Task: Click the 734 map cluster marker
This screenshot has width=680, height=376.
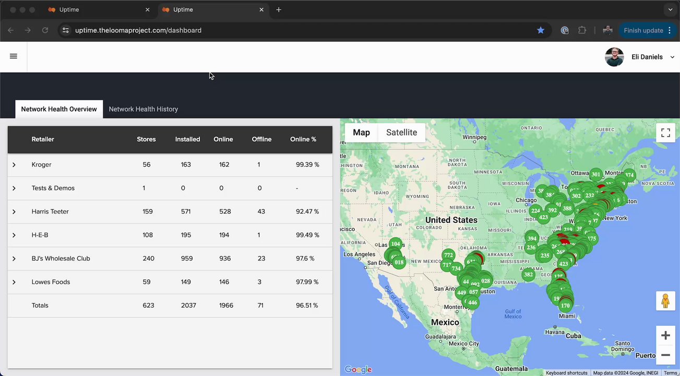Action: (456, 268)
